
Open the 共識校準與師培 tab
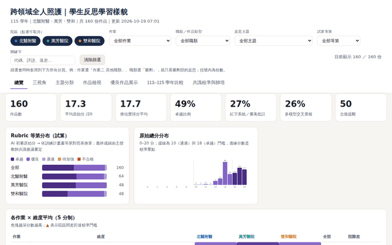208,83
